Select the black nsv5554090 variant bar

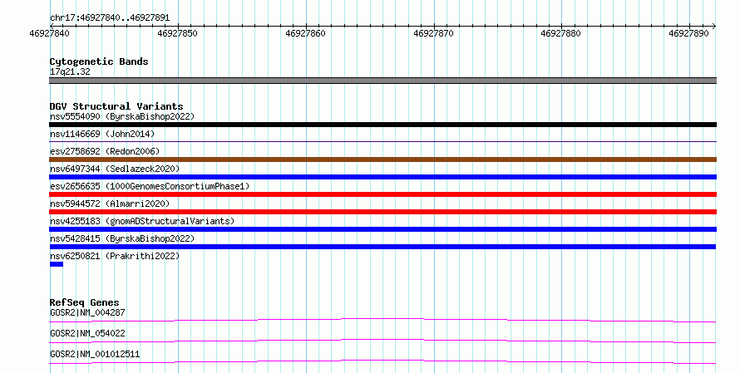click(x=382, y=125)
